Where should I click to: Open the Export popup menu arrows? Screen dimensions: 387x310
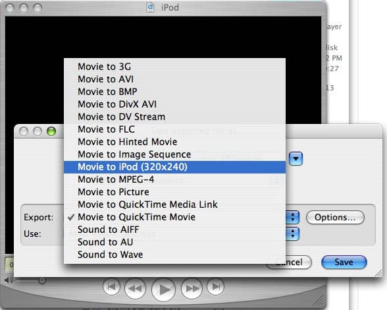[293, 218]
